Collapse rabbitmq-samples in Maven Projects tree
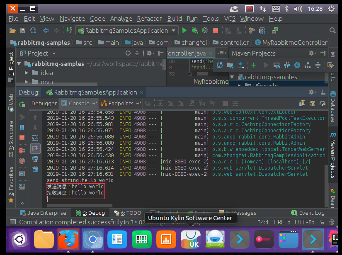This screenshot has width=342, height=255. [232, 77]
